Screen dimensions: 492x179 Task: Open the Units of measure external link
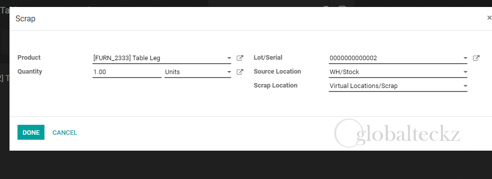click(240, 72)
